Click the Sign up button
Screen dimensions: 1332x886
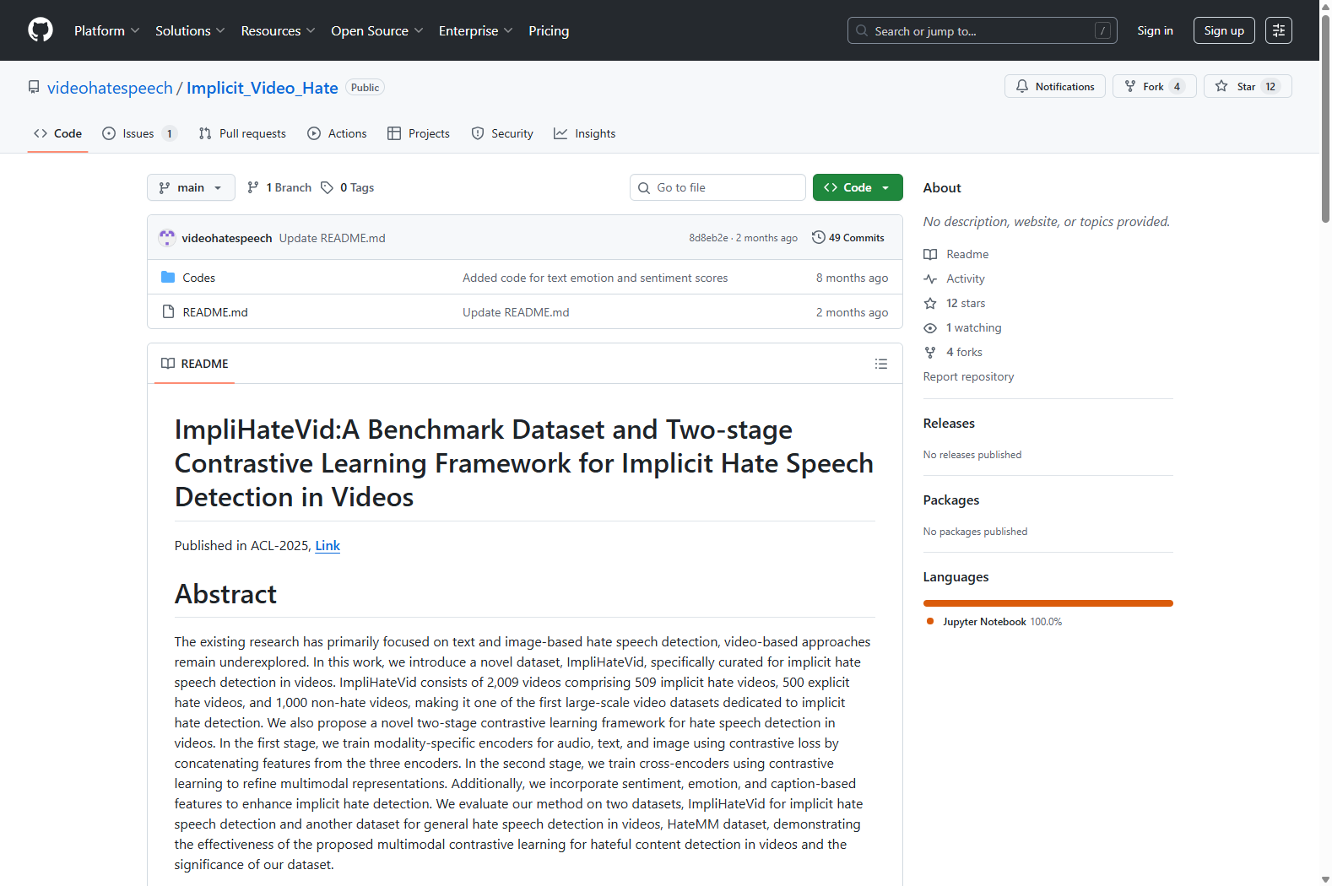click(1224, 30)
